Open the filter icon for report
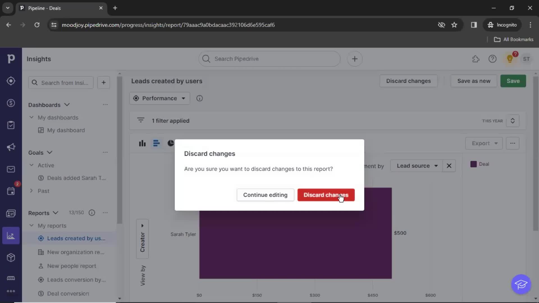Screen dimensions: 539x303 141,121
